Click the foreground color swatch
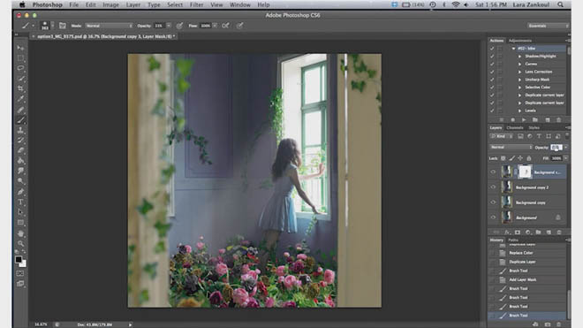The image size is (583, 328). click(x=18, y=259)
